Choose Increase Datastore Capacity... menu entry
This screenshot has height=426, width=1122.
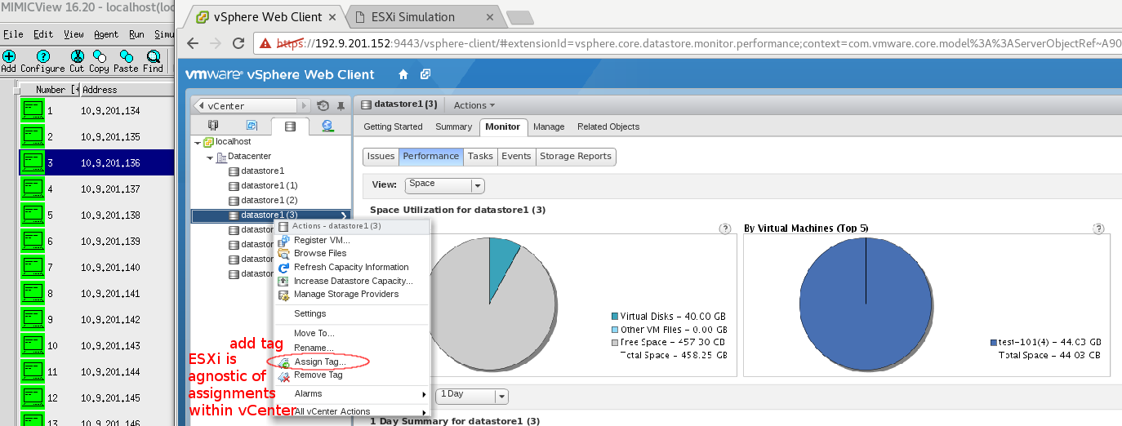click(353, 281)
